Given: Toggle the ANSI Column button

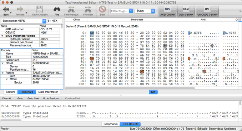Looking at the screenshot, I should pos(167,11).
